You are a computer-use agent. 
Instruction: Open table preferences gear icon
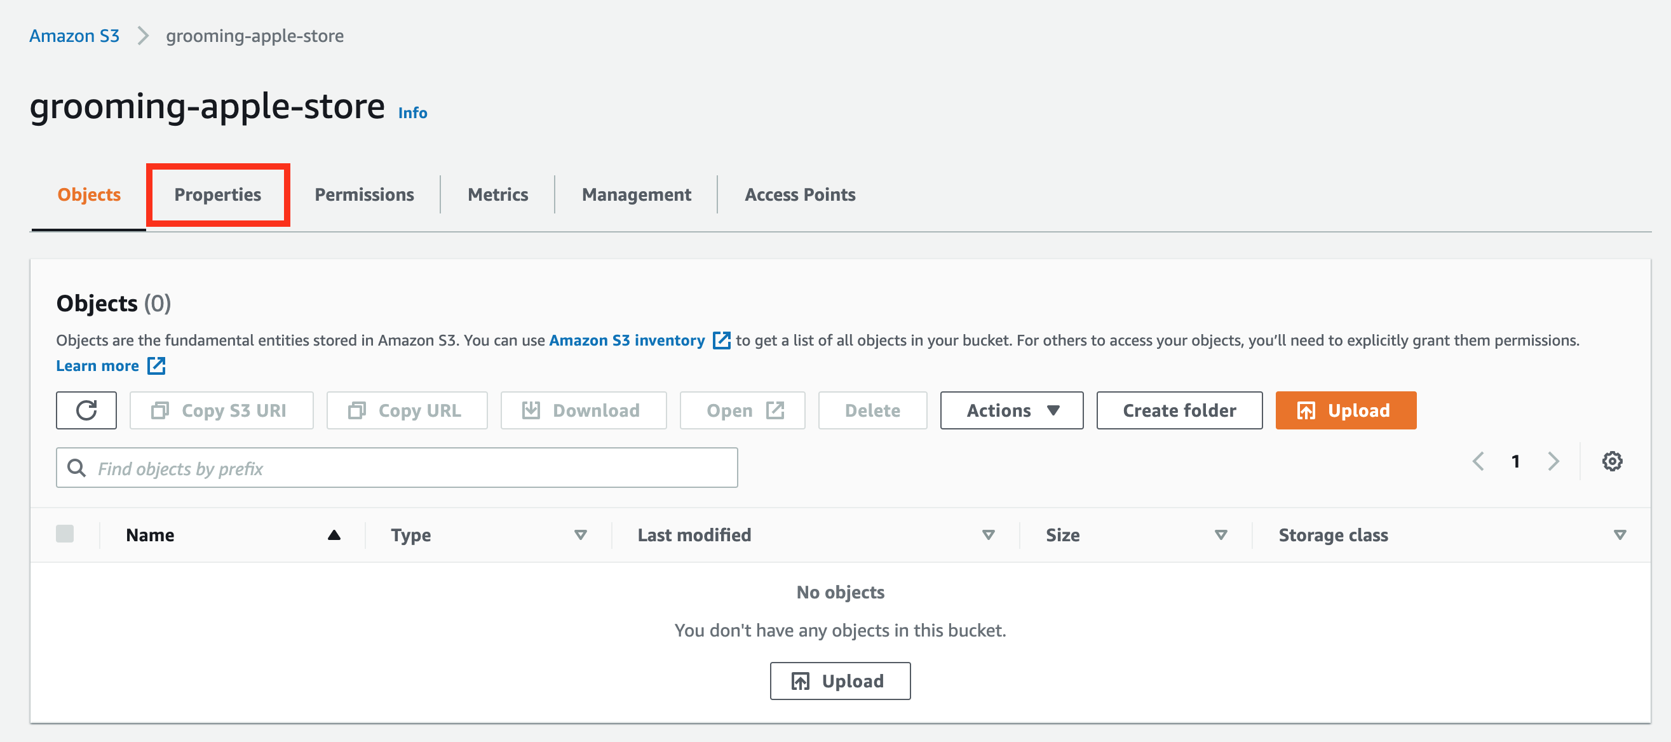1611,461
